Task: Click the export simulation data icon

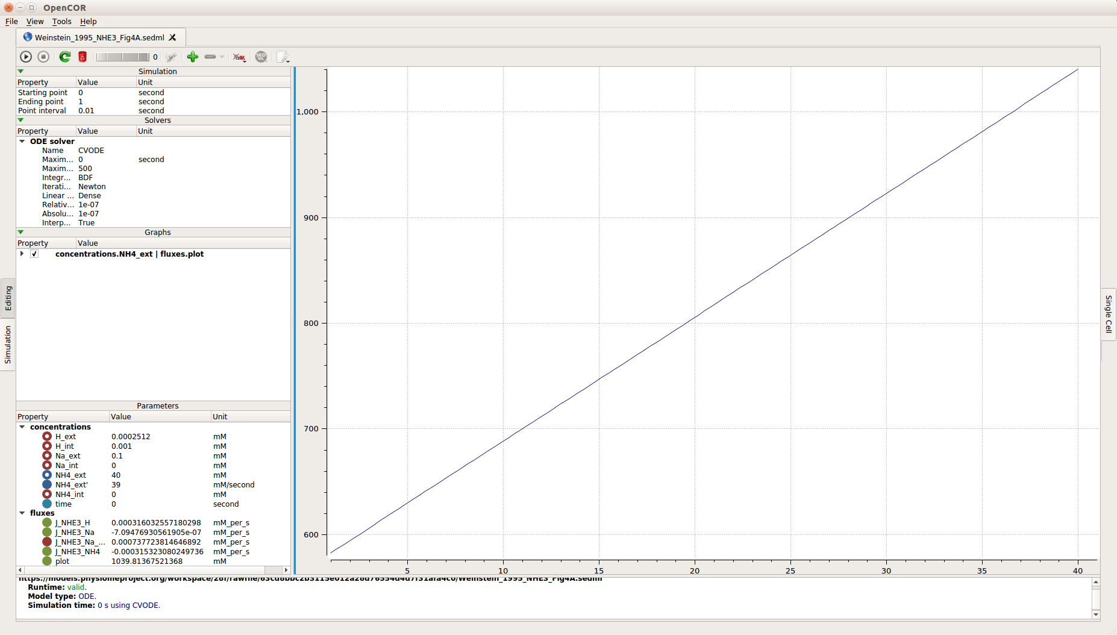Action: pyautogui.click(x=283, y=57)
